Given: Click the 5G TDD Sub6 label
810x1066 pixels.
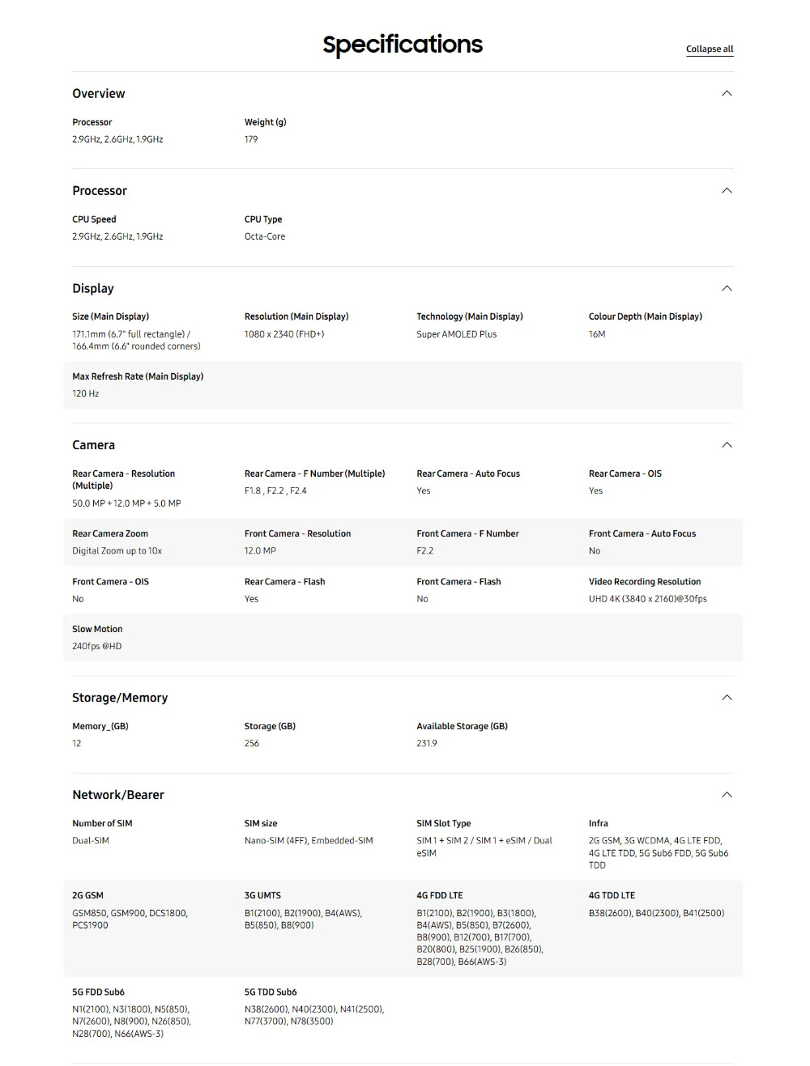Looking at the screenshot, I should click(271, 992).
